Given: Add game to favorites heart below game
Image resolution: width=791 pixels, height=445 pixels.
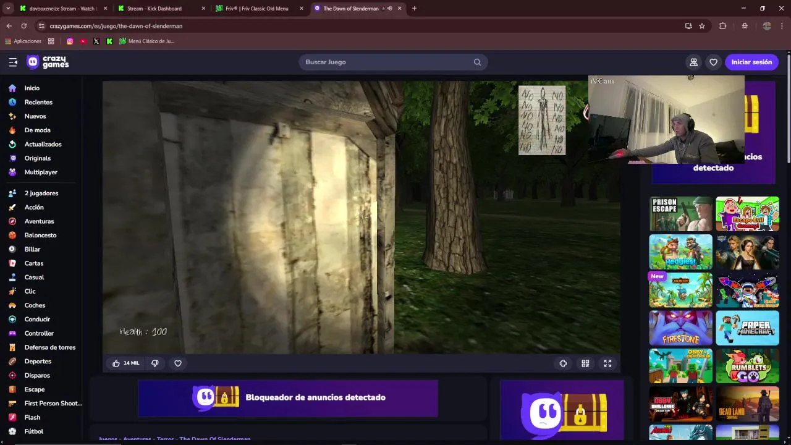Looking at the screenshot, I should [x=178, y=363].
